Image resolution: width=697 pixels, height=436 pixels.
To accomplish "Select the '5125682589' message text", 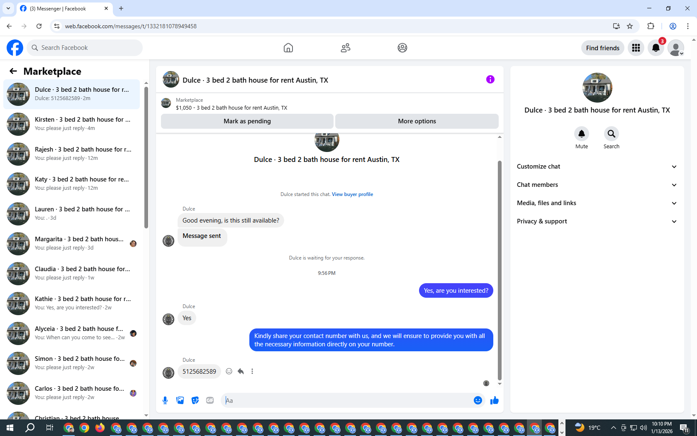I will pyautogui.click(x=199, y=371).
